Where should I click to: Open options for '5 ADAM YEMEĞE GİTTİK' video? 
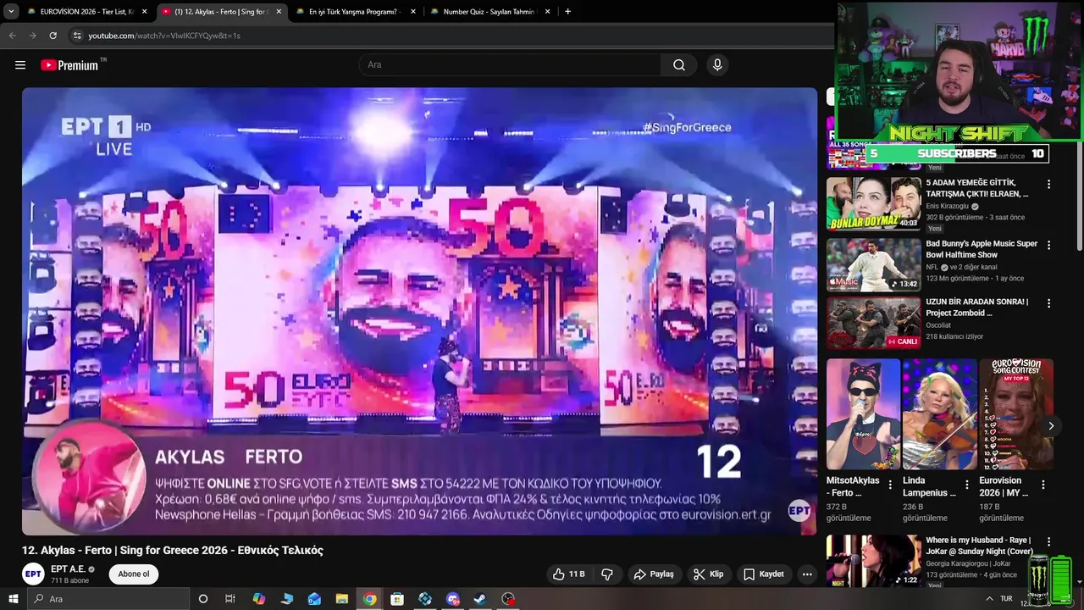point(1048,184)
